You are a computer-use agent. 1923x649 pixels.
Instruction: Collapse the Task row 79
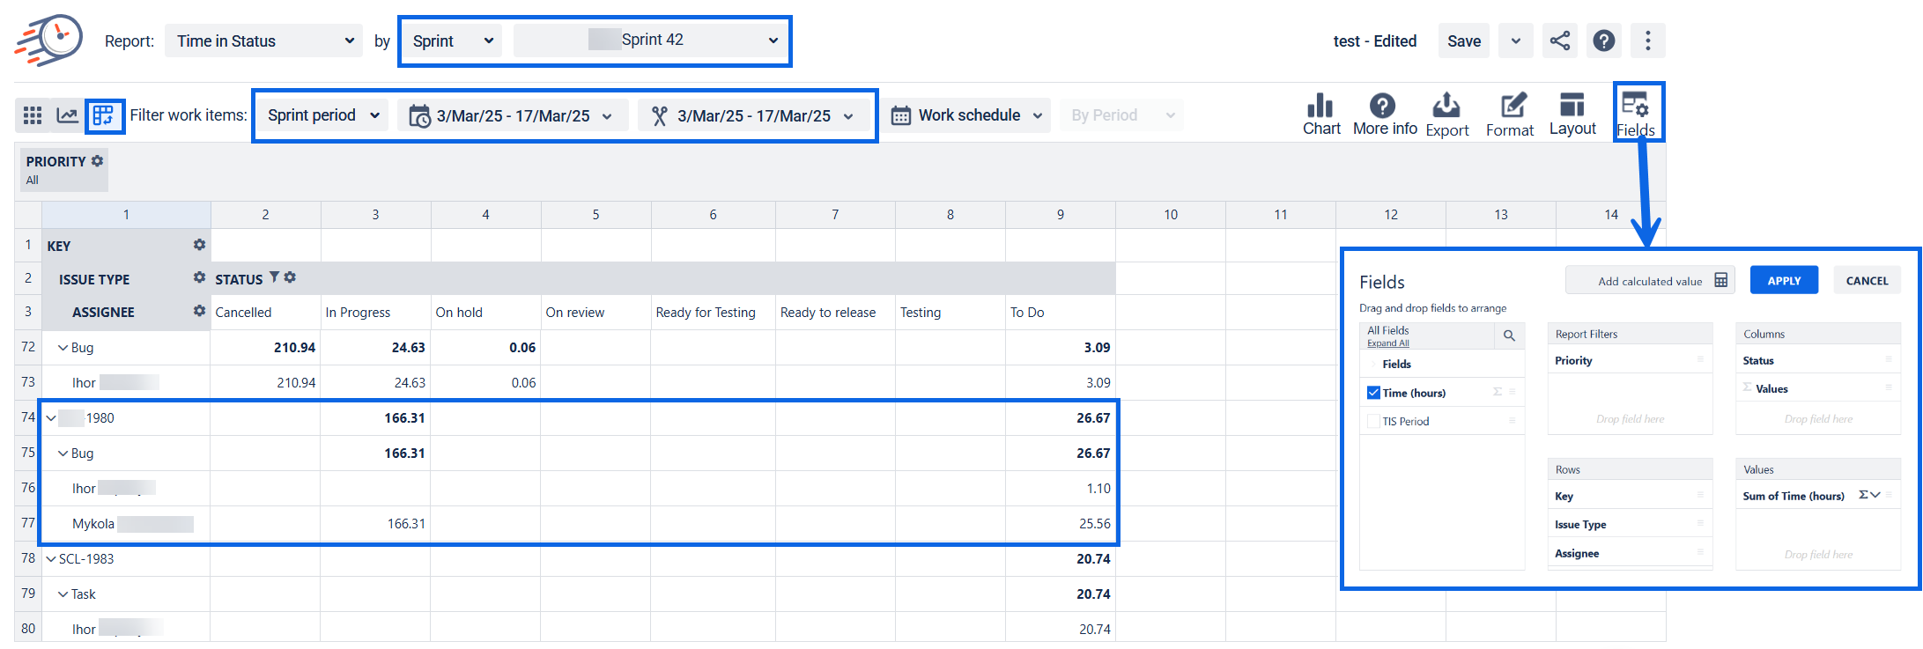coord(63,594)
